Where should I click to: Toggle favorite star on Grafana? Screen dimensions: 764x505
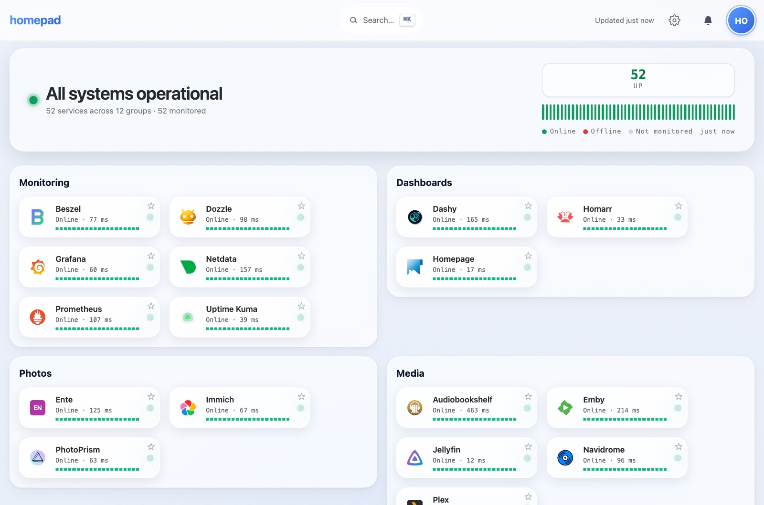coord(151,256)
